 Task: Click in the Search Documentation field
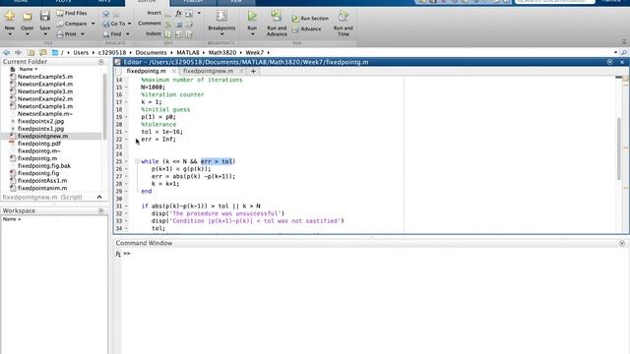[554, 2]
